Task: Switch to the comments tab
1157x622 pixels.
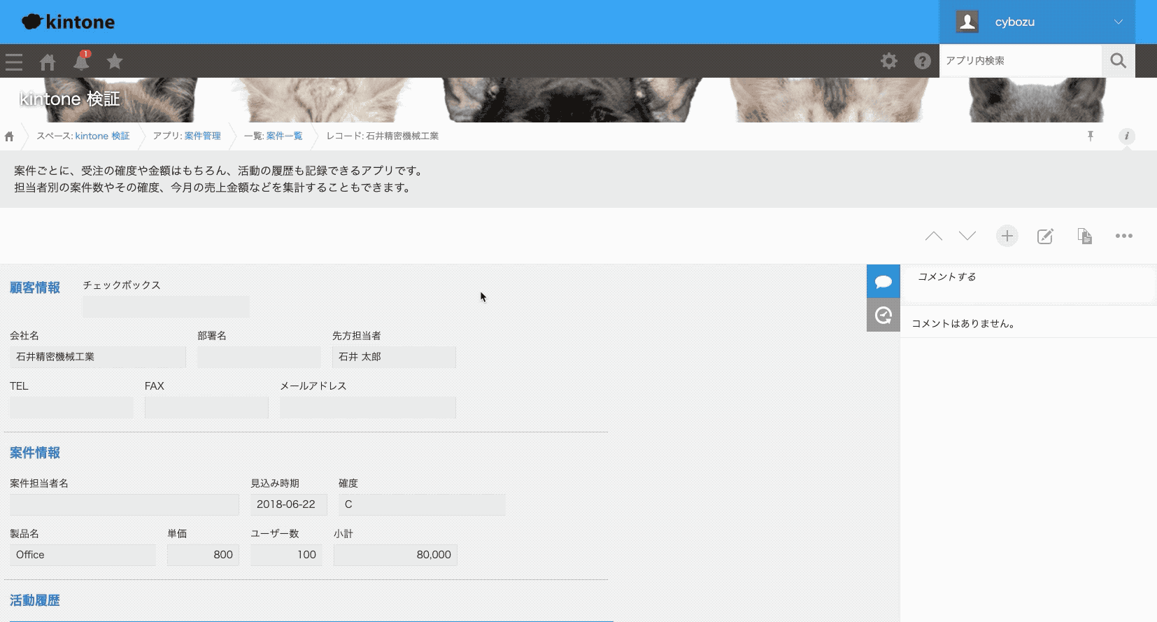Action: pyautogui.click(x=883, y=281)
